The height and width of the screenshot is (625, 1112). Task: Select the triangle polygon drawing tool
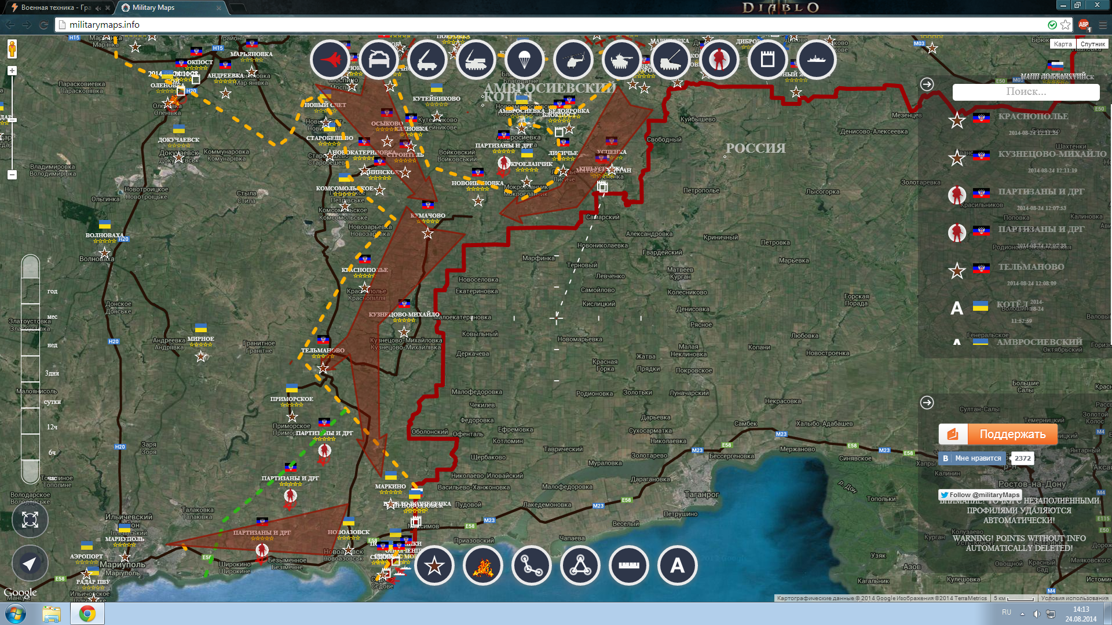pyautogui.click(x=580, y=566)
